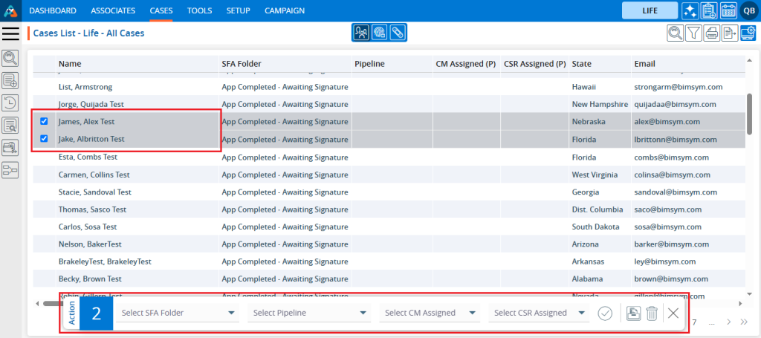This screenshot has height=338, width=761.
Task: Open the Campaign menu
Action: 285,10
